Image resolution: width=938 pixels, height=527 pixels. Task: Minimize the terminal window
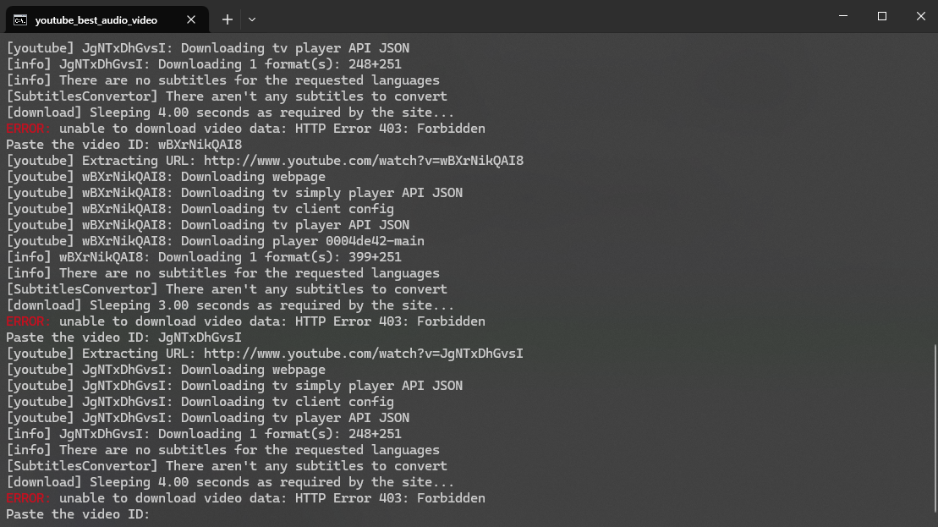pos(843,16)
